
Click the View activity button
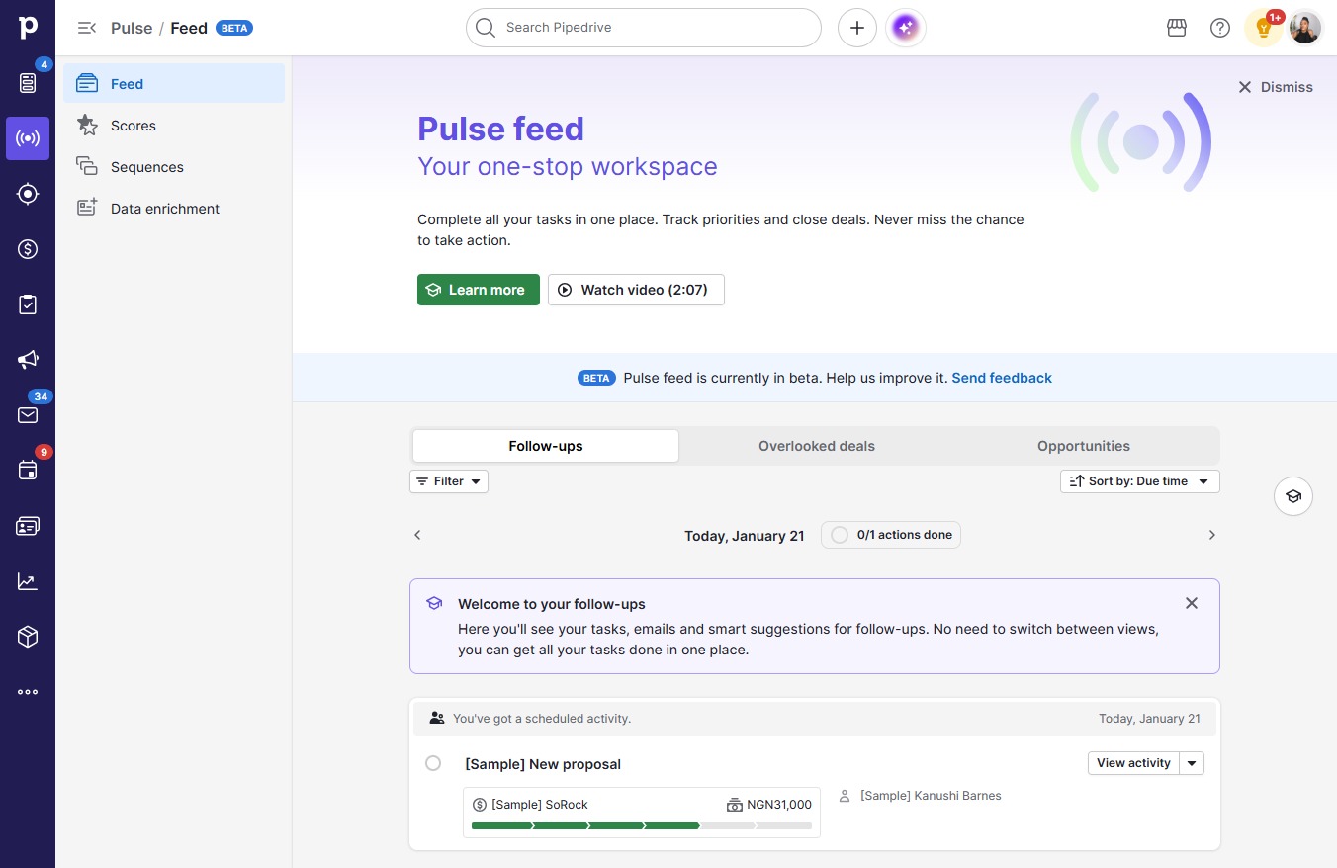(x=1133, y=763)
